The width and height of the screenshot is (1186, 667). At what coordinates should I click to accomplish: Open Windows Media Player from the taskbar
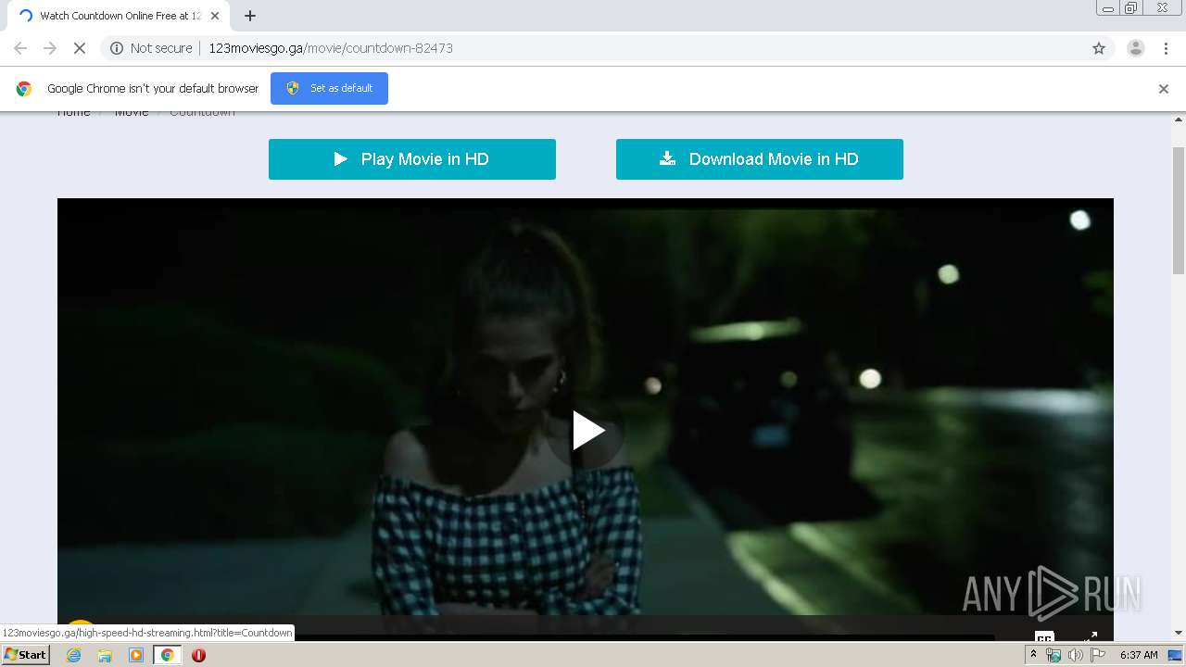136,655
